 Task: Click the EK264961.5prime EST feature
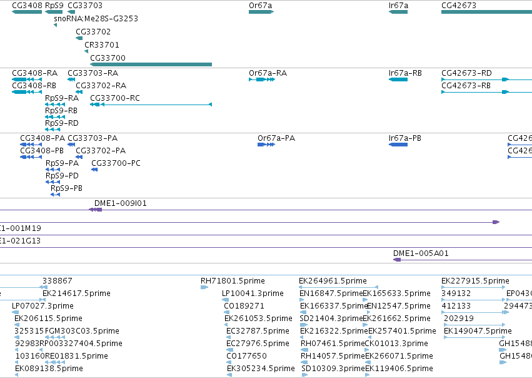pyautogui.click(x=338, y=287)
